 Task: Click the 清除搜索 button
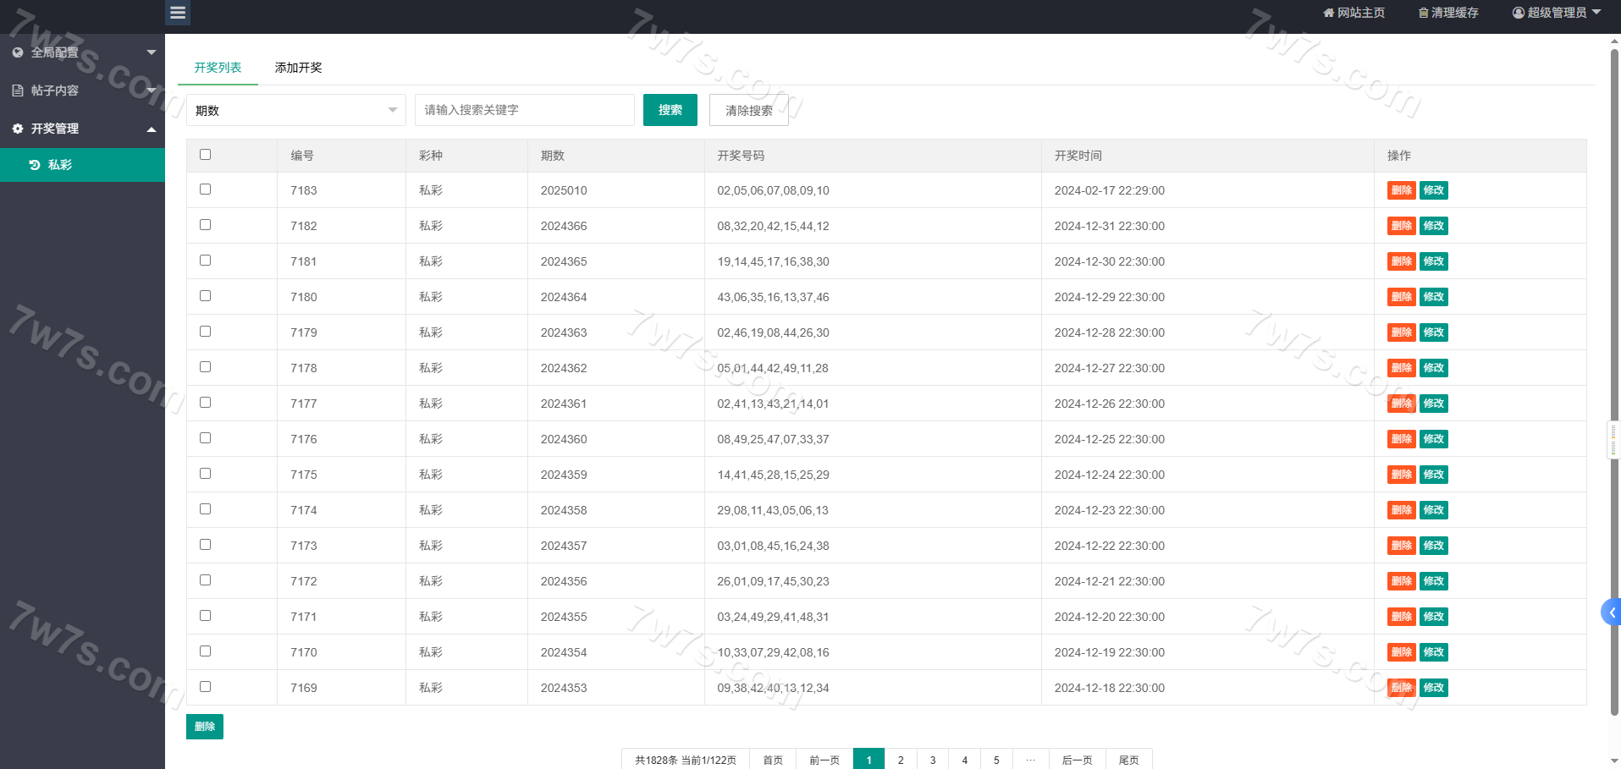[x=748, y=110]
